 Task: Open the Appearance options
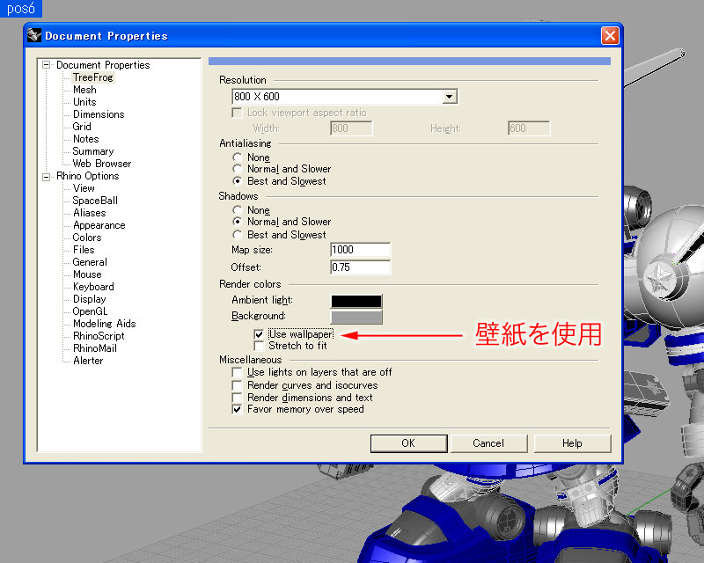click(99, 225)
